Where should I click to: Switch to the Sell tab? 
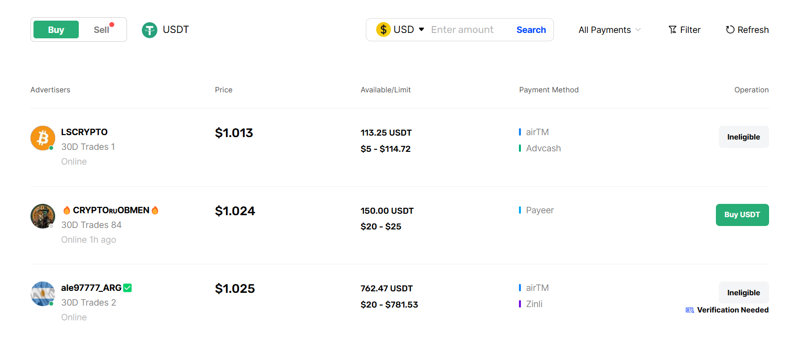(x=101, y=29)
